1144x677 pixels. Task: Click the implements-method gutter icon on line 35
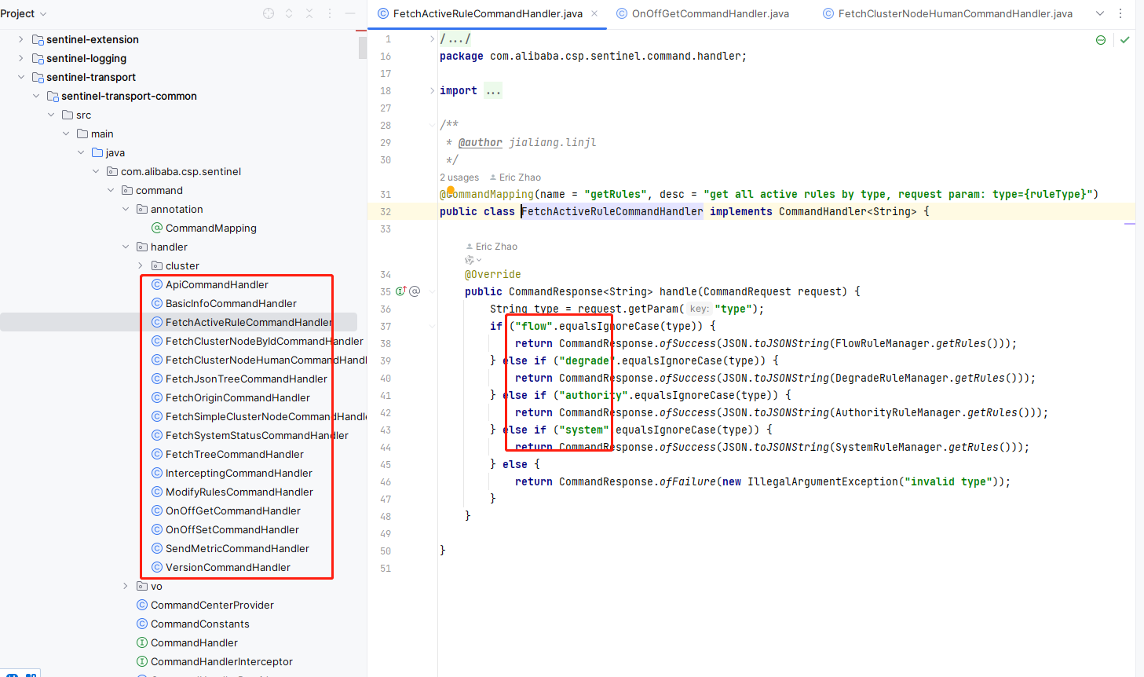pyautogui.click(x=400, y=291)
